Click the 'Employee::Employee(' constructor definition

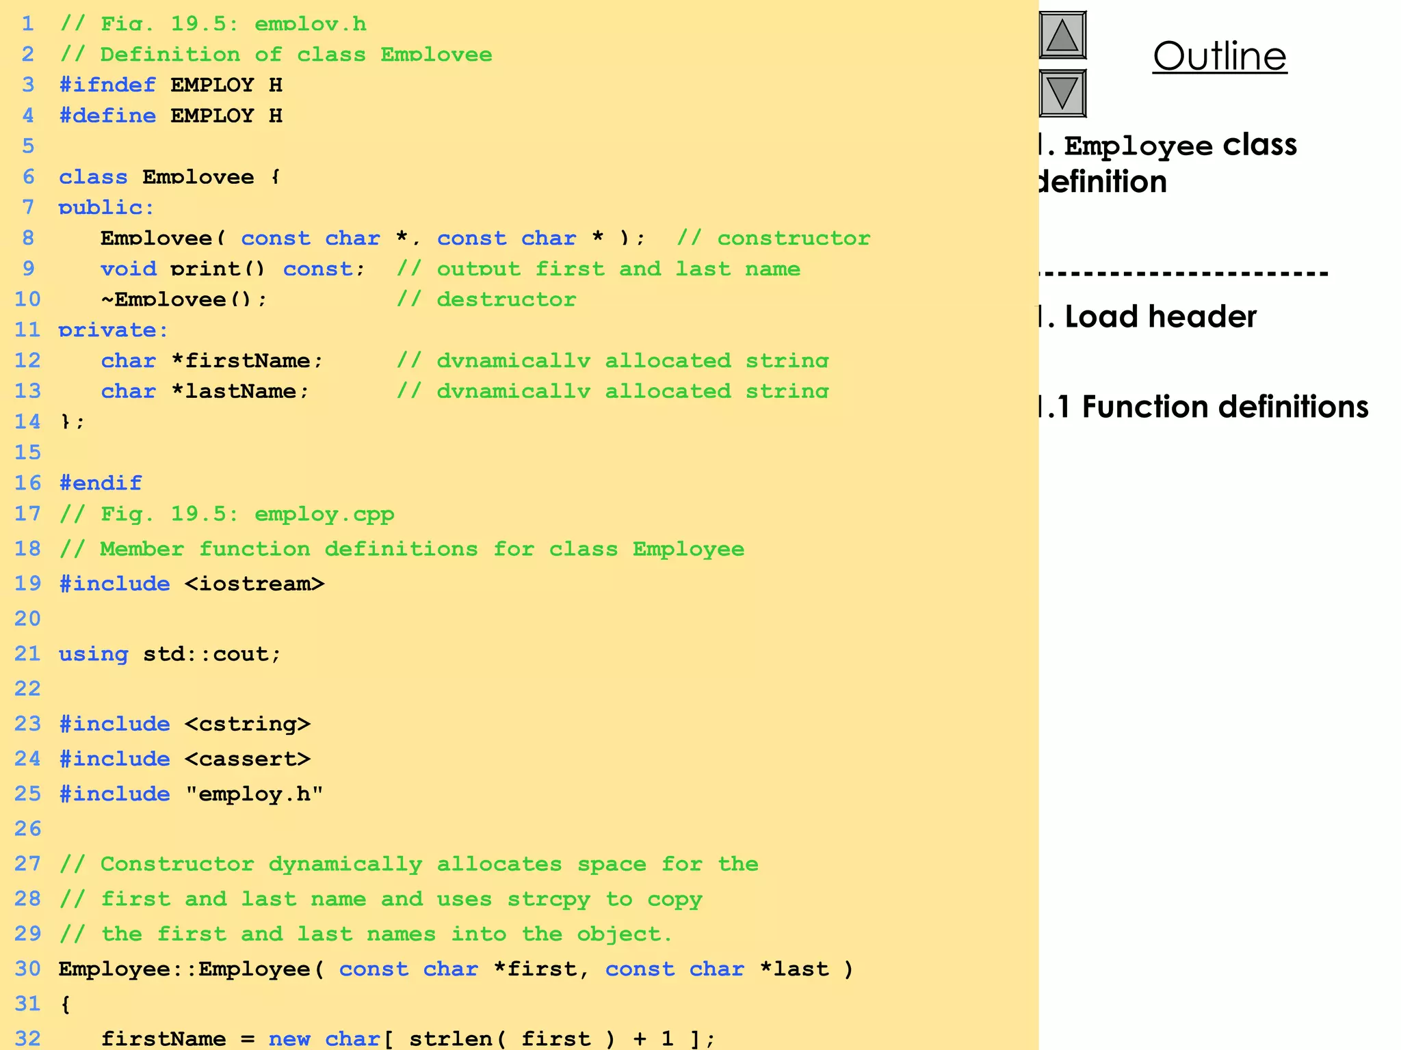coord(456,969)
